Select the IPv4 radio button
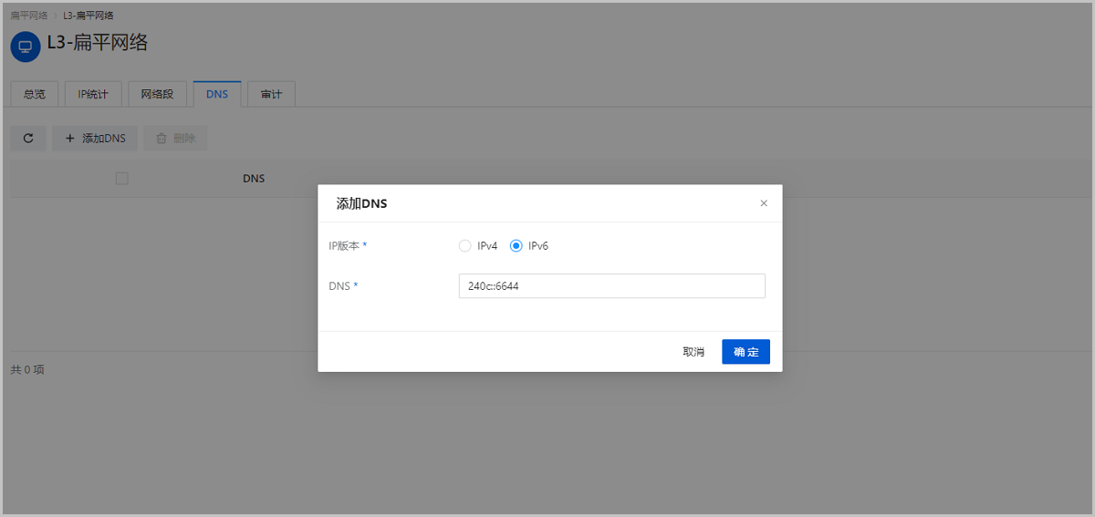Screen dimensions: 1095x517 coord(465,246)
